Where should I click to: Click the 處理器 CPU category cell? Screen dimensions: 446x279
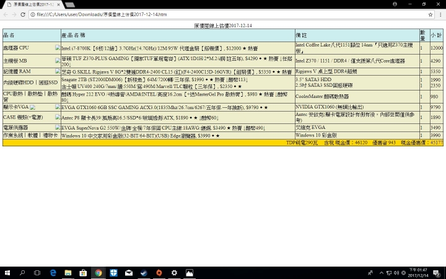(x=32, y=48)
